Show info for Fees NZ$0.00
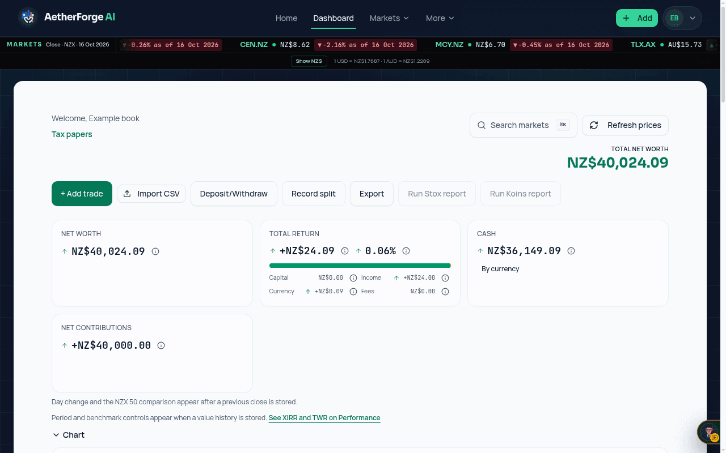This screenshot has width=726, height=453. coord(445,292)
